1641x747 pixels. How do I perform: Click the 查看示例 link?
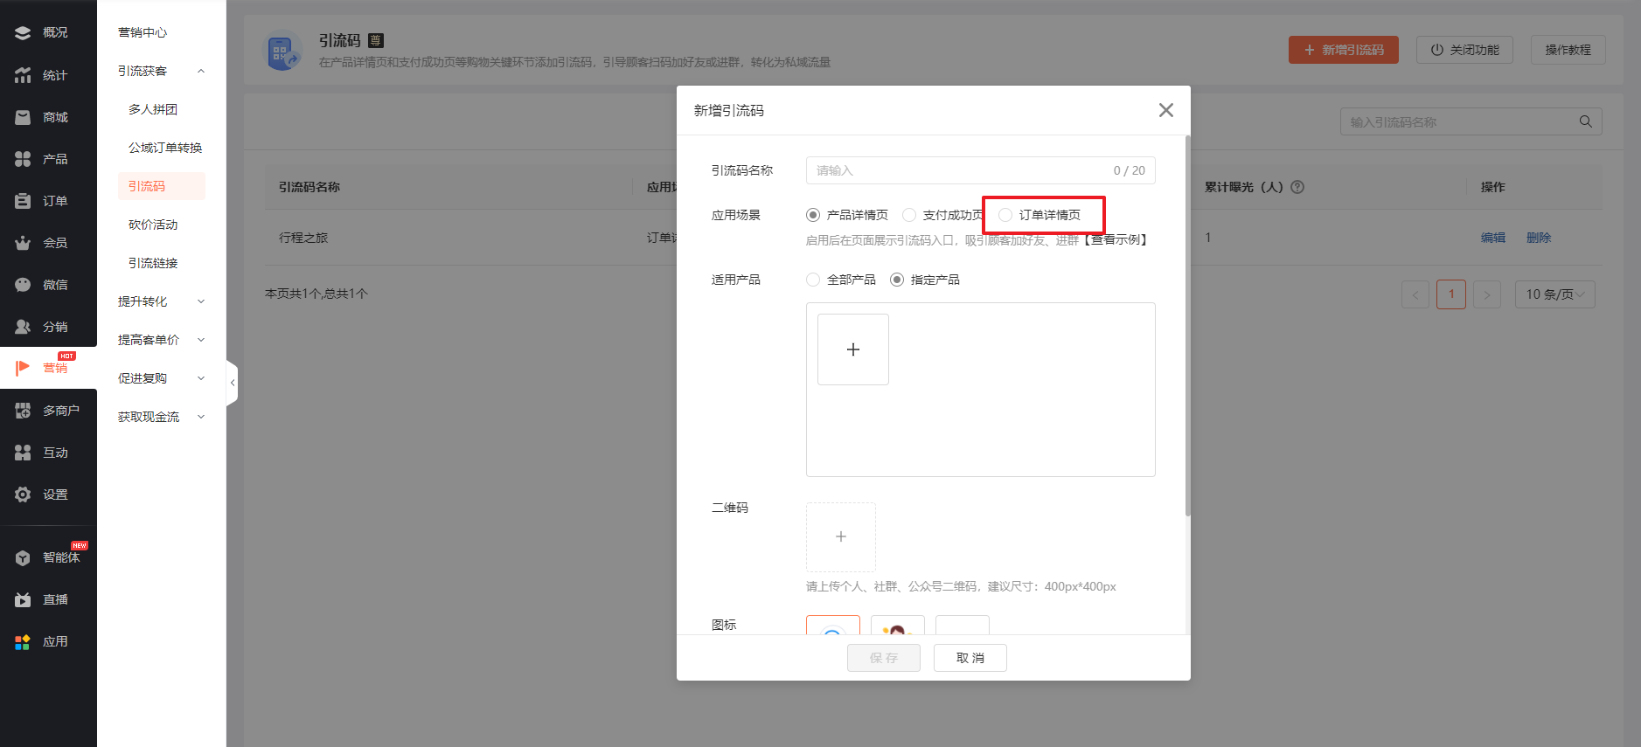(x=1116, y=240)
